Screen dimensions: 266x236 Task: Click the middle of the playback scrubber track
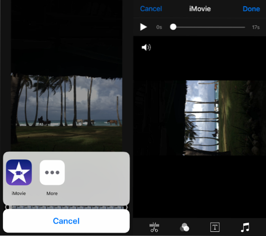(209, 27)
